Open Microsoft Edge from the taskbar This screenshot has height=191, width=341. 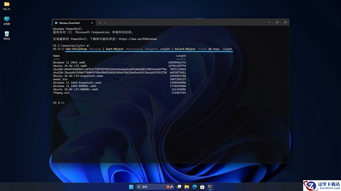point(195,187)
